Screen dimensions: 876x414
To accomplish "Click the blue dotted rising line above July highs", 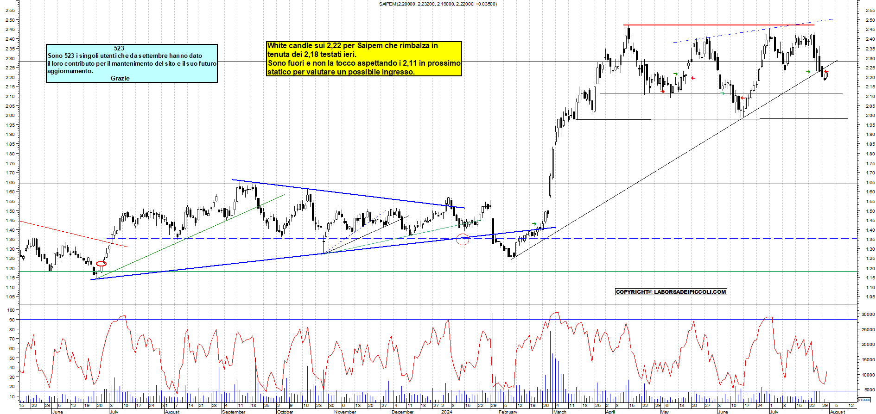I will pyautogui.click(x=753, y=31).
